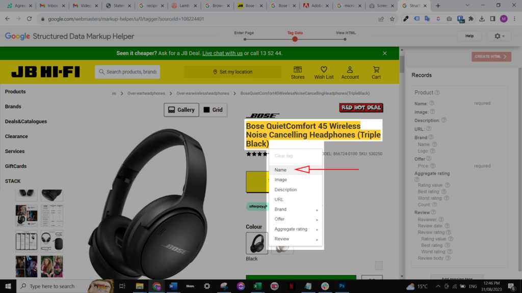Image resolution: width=522 pixels, height=293 pixels.
Task: Switch to Grid view
Action: pos(213,110)
